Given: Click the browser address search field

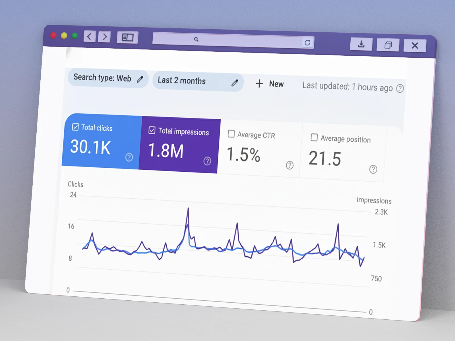Looking at the screenshot, I should (227, 40).
